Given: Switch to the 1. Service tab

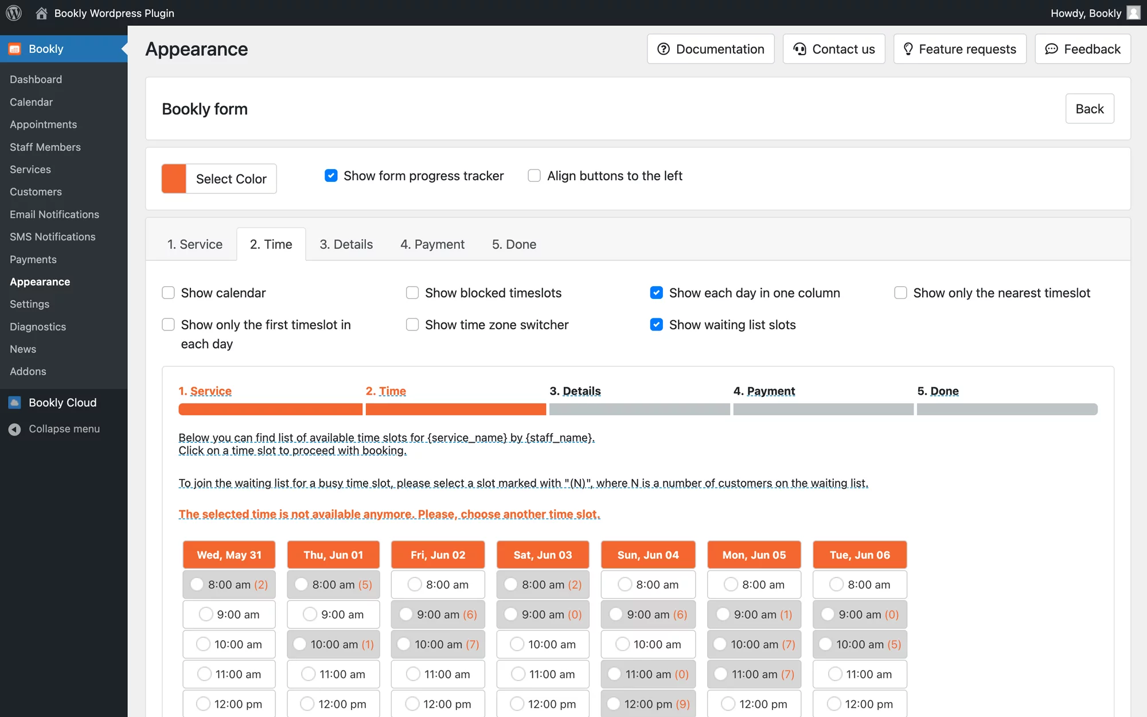Looking at the screenshot, I should point(195,244).
